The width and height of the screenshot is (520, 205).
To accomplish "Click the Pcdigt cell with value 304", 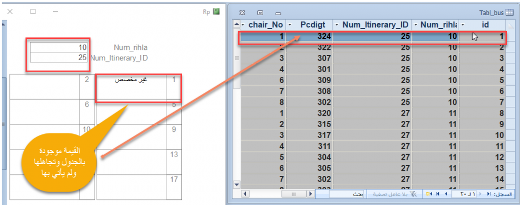I will pyautogui.click(x=309, y=157).
